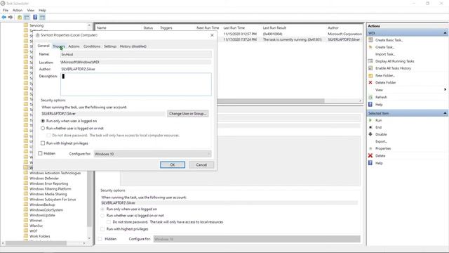Click the Display All Running Tasks icon

pos(370,61)
